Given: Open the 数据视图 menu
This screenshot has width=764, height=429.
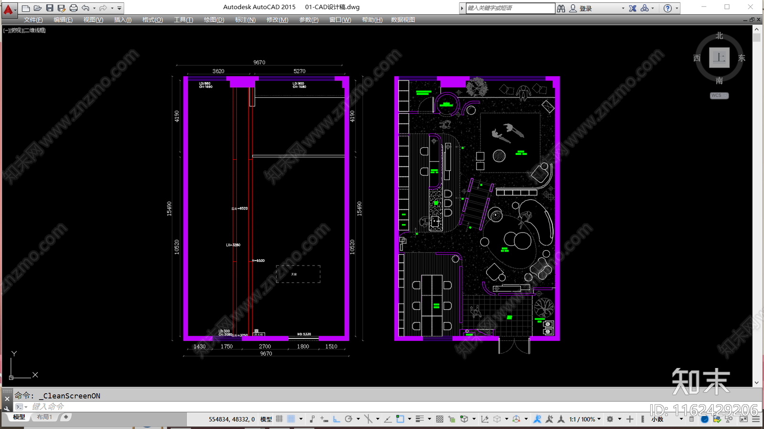Looking at the screenshot, I should click(403, 20).
